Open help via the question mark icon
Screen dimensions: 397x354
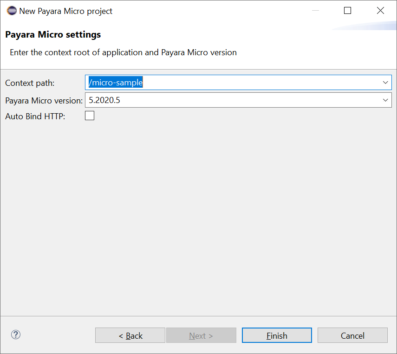16,335
